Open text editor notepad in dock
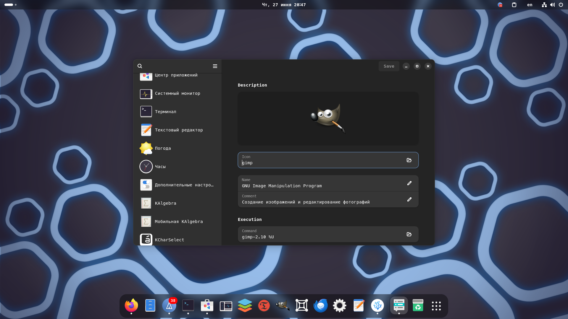The height and width of the screenshot is (319, 568). click(x=359, y=306)
